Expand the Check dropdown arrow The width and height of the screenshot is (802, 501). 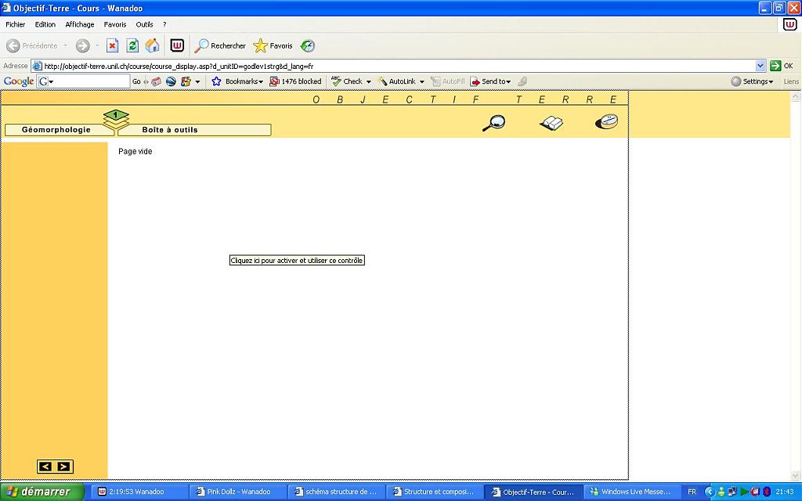click(368, 81)
